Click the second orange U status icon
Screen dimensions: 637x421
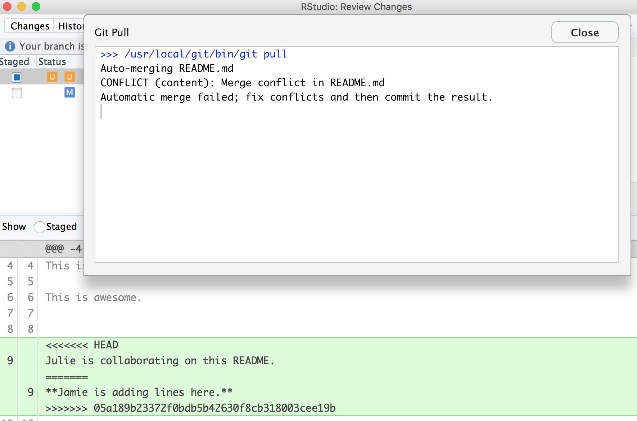pyautogui.click(x=69, y=77)
